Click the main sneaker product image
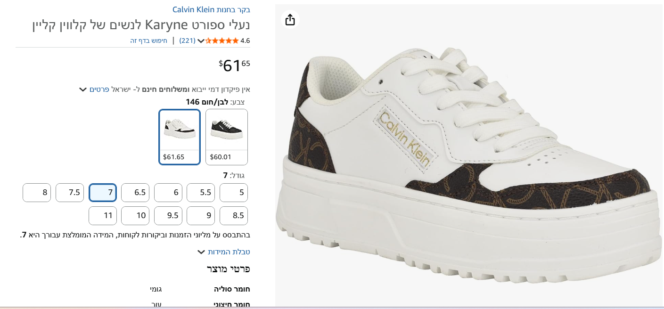This screenshot has height=309, width=664. (x=469, y=165)
